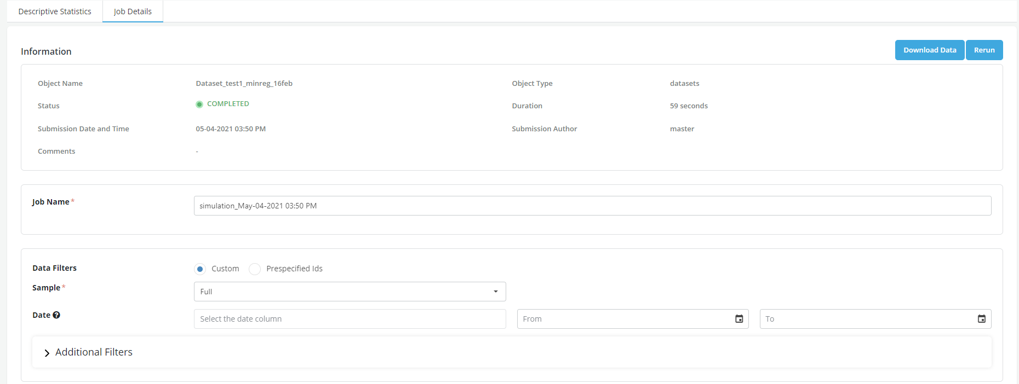This screenshot has width=1019, height=384.
Task: Click inside the To date field
Action: click(867, 319)
